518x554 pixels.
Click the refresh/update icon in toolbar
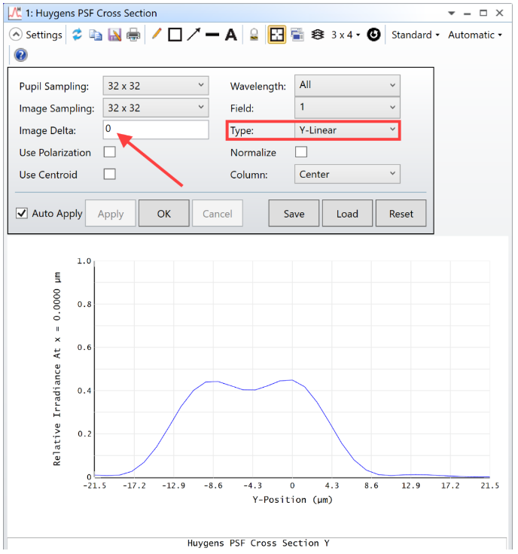click(x=78, y=35)
